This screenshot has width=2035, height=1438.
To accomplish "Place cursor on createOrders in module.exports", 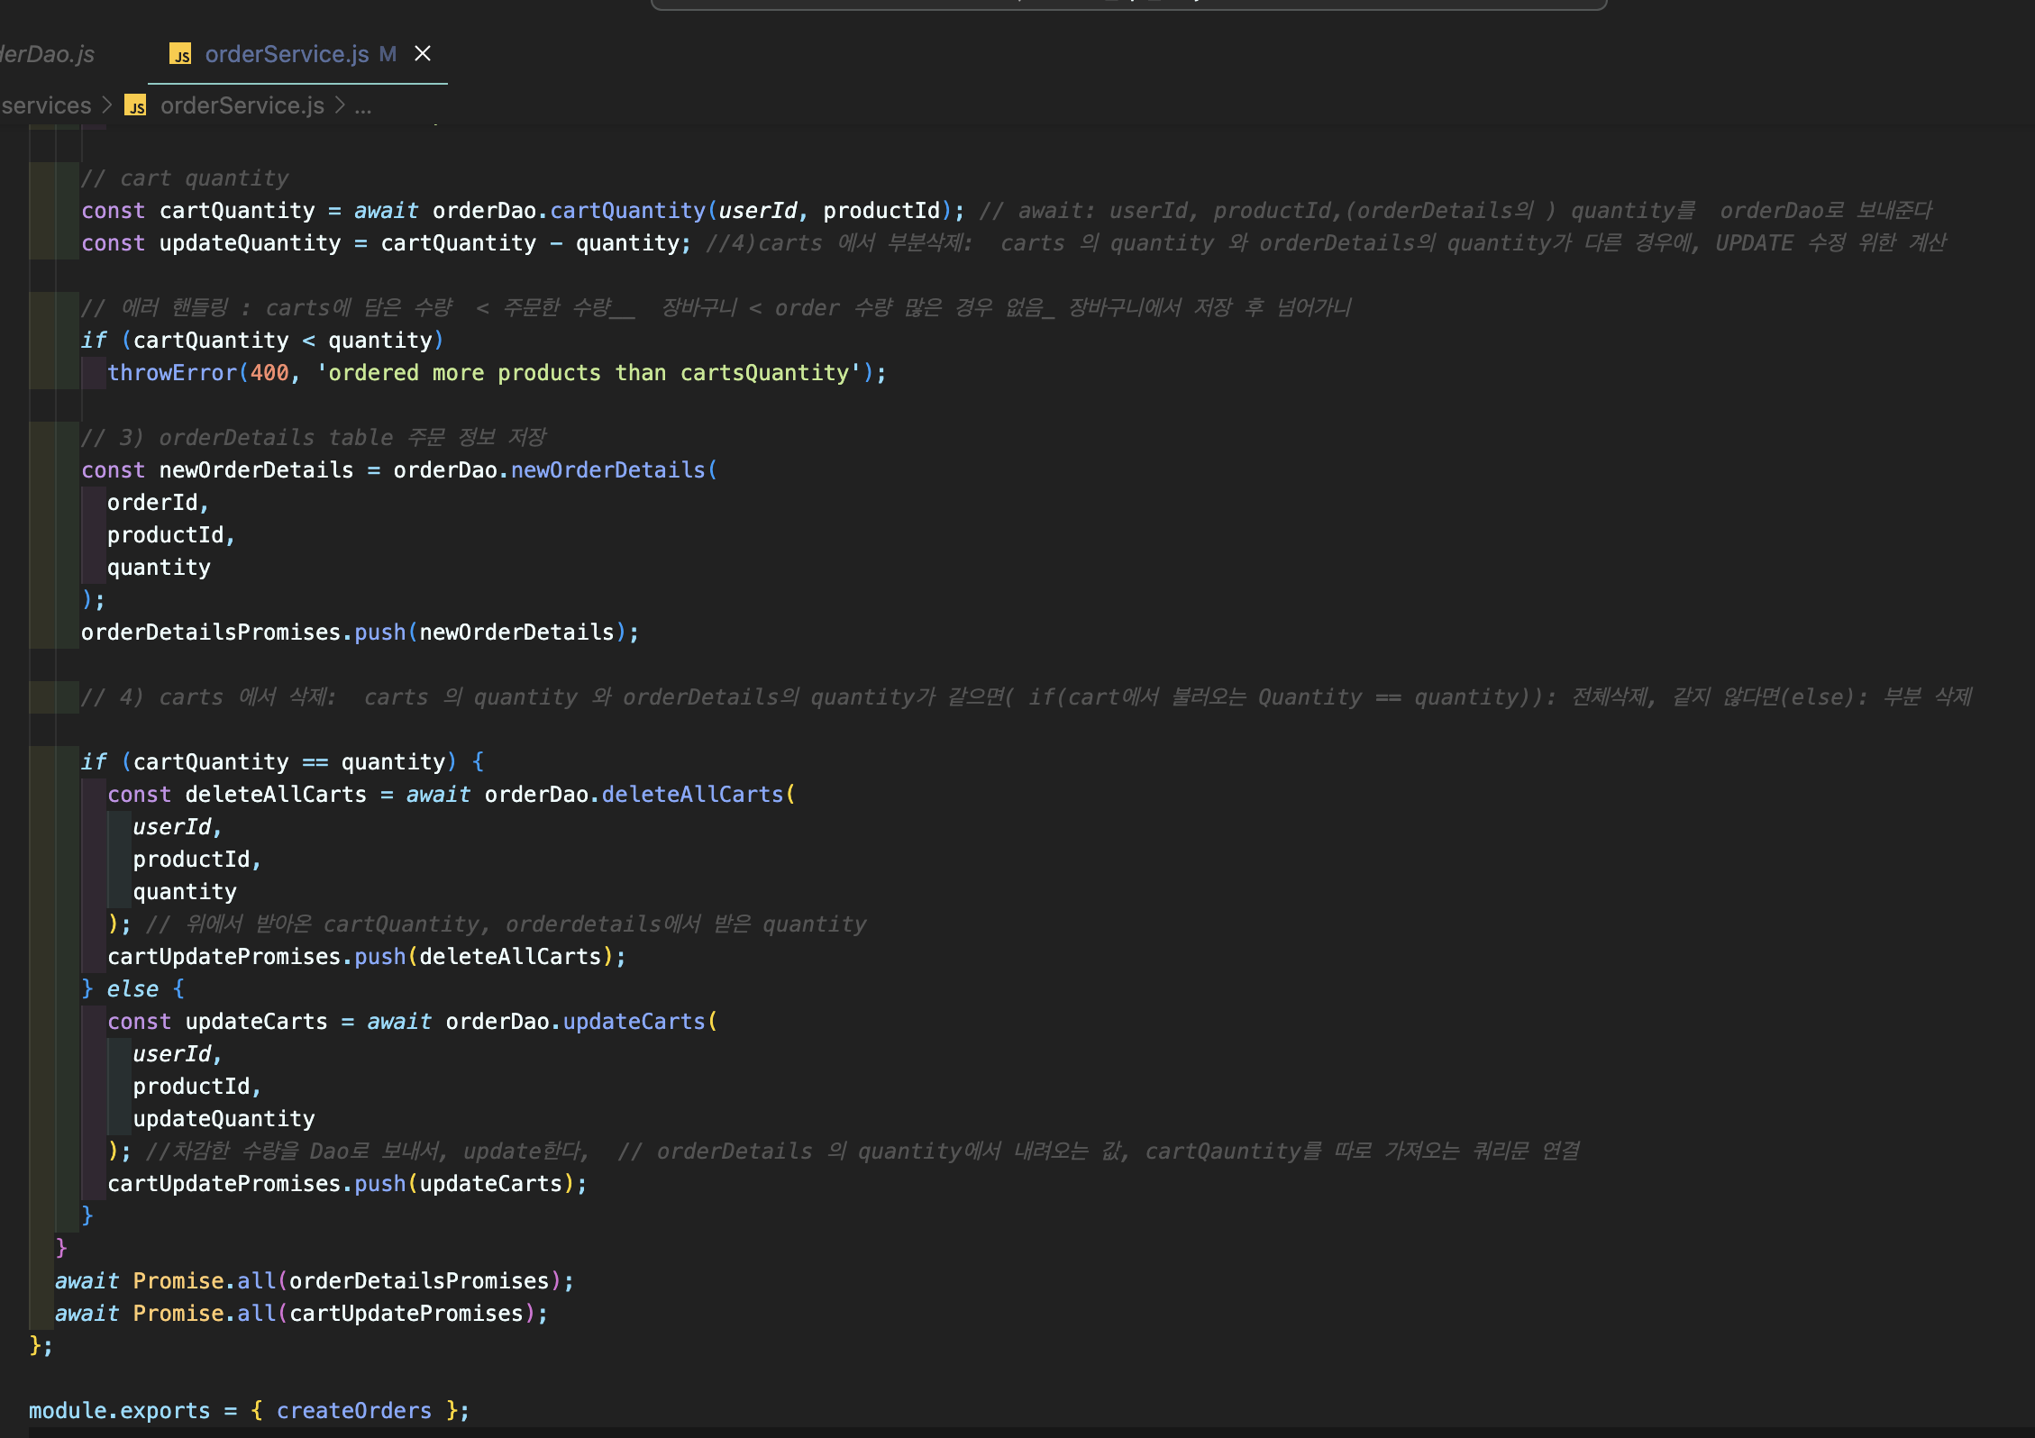I will [x=353, y=1411].
